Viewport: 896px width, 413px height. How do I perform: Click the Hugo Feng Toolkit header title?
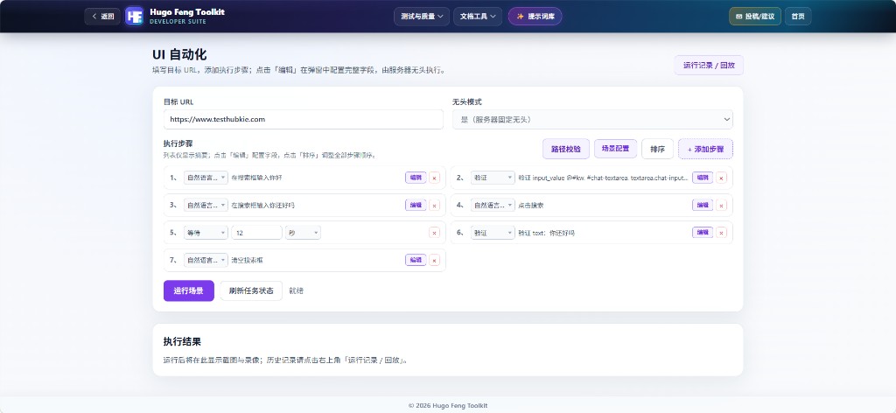tap(187, 12)
